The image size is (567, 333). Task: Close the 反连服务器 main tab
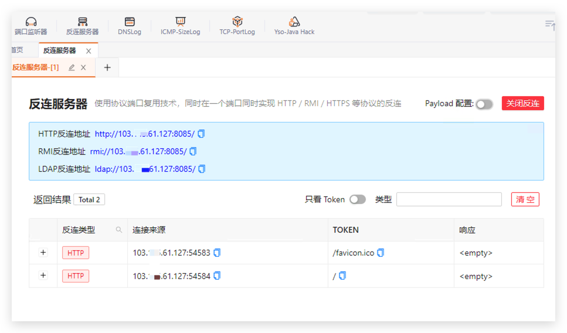click(x=89, y=51)
